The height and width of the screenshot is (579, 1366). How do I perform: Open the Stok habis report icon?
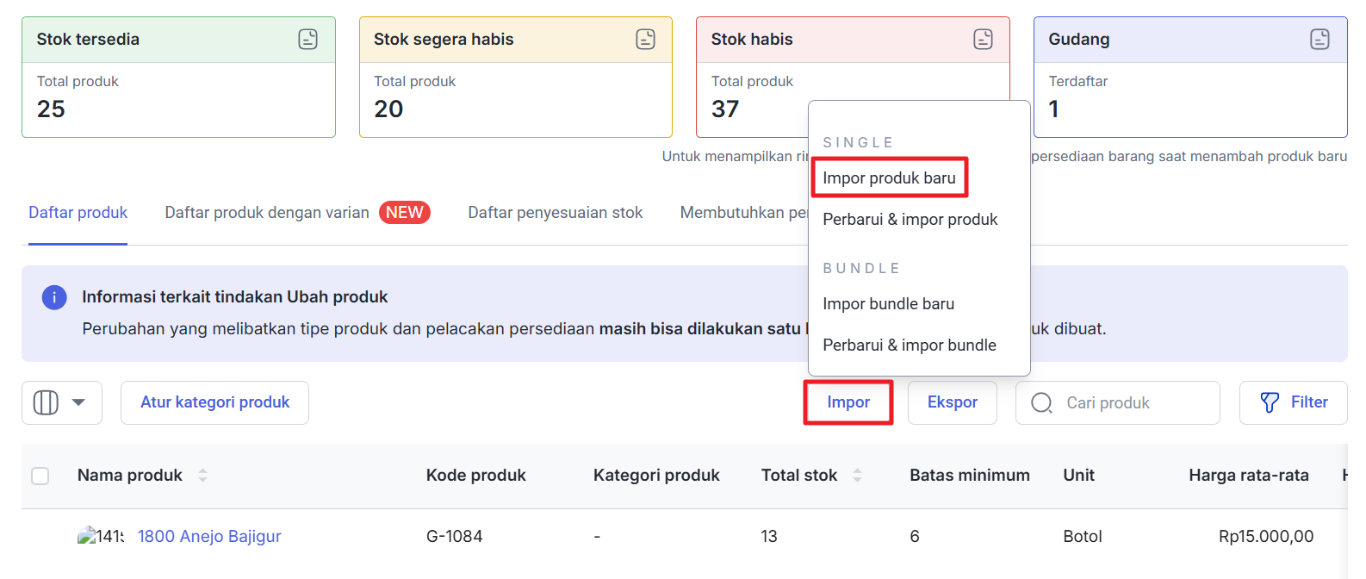[x=983, y=39]
